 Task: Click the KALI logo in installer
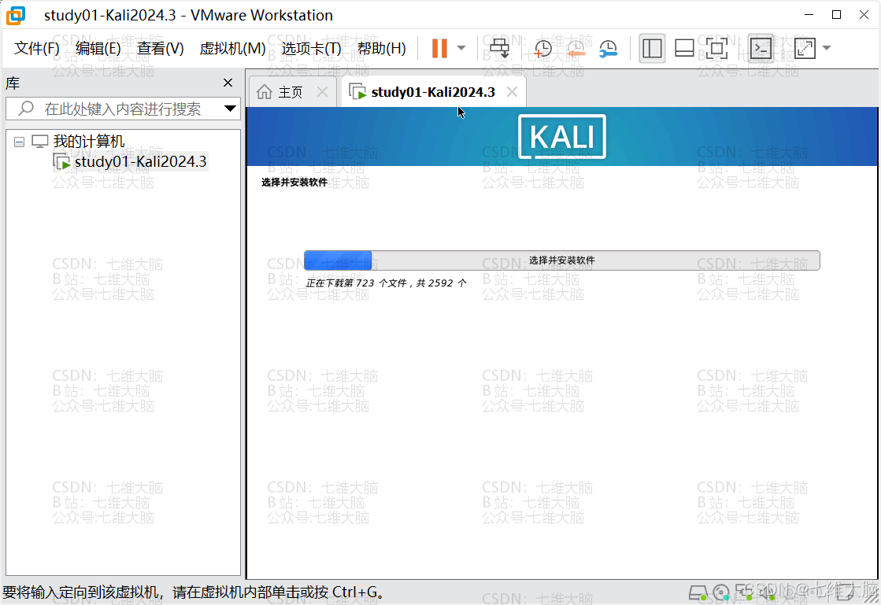coord(562,137)
